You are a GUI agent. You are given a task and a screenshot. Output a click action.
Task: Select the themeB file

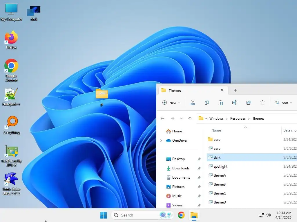click(x=252, y=184)
